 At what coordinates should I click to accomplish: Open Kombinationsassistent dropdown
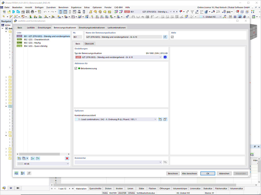[x=116, y=119]
